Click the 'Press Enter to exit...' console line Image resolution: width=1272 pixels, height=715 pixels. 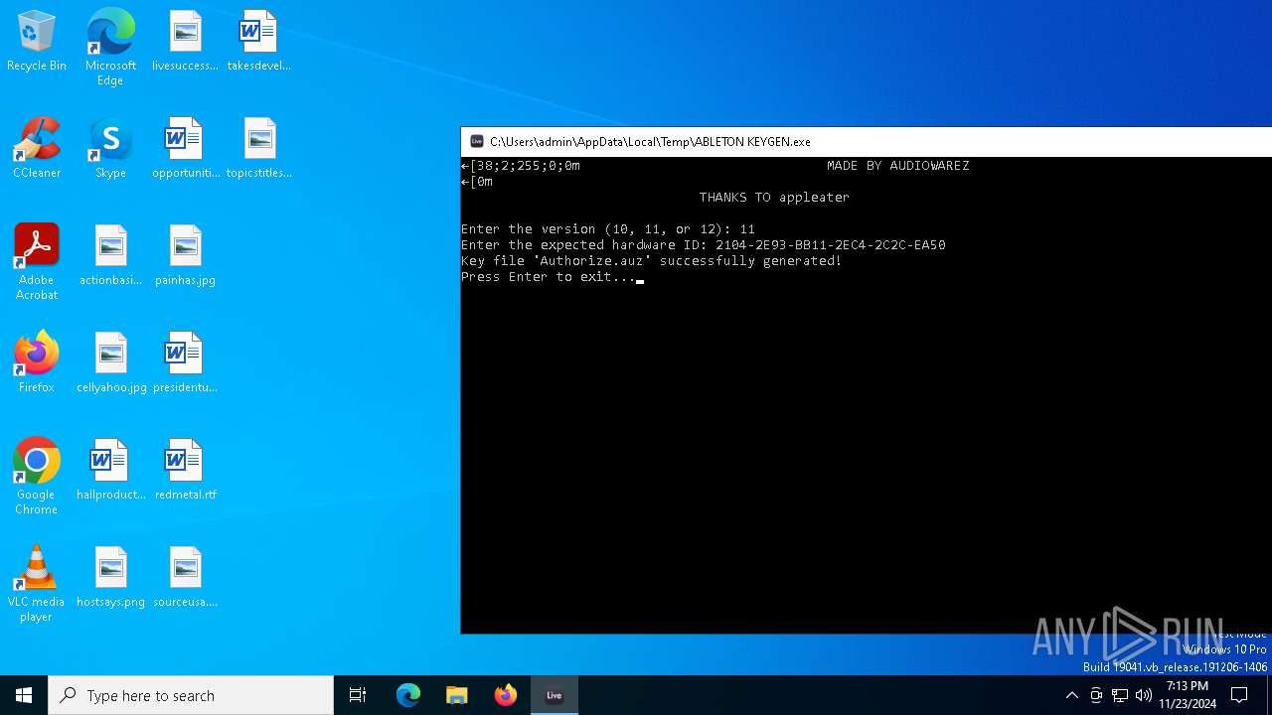549,277
